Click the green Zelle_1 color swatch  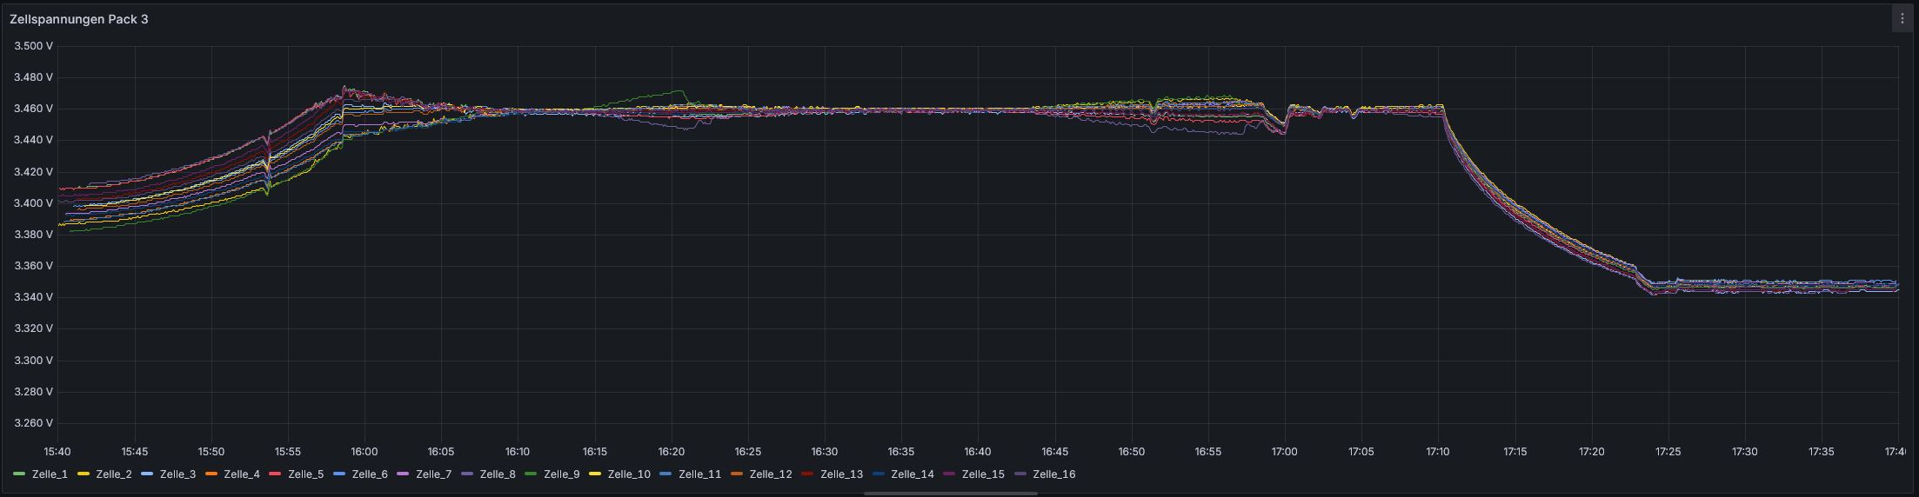[19, 474]
